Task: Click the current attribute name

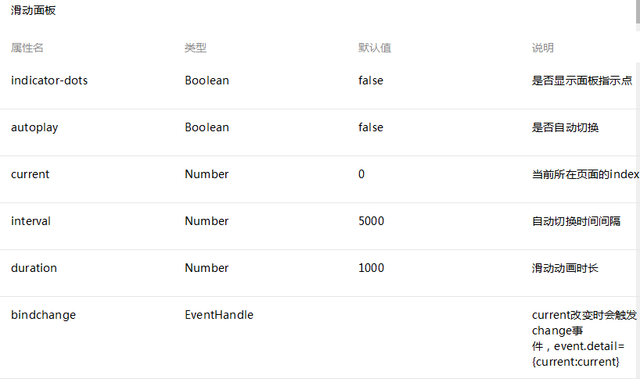Action: 31,174
